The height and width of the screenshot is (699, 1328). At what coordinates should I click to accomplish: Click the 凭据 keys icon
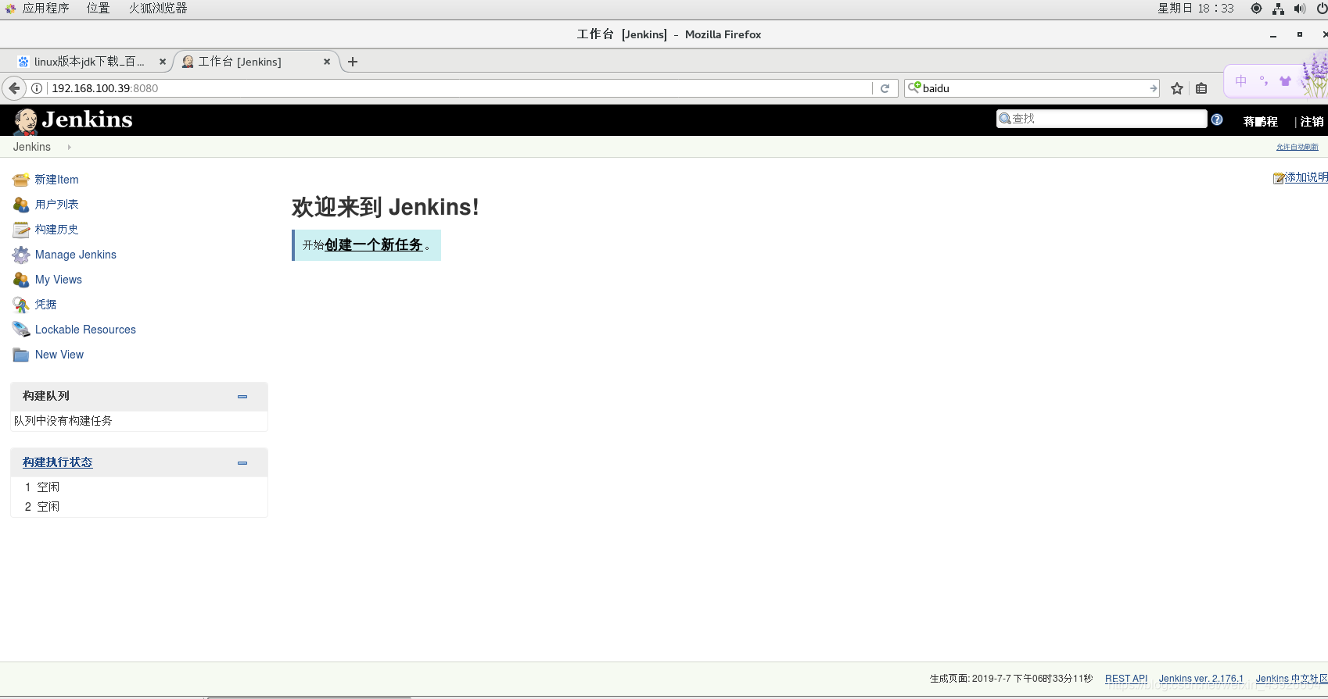pos(21,305)
